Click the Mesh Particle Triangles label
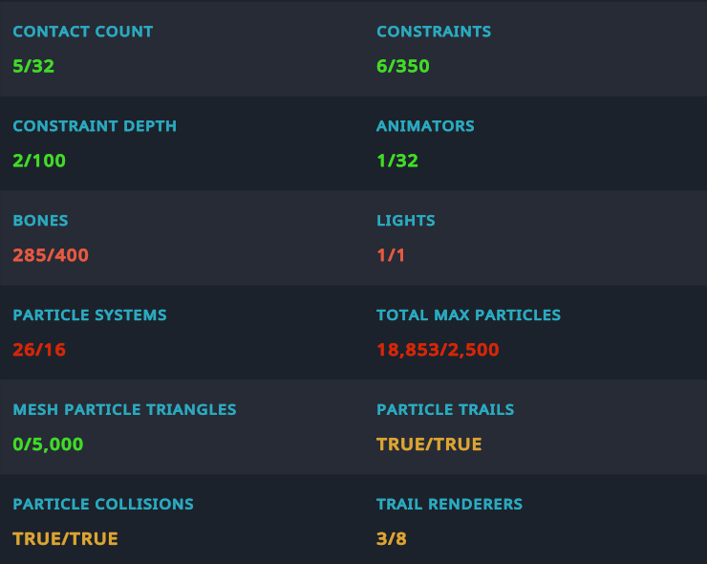The height and width of the screenshot is (564, 707). 124,410
